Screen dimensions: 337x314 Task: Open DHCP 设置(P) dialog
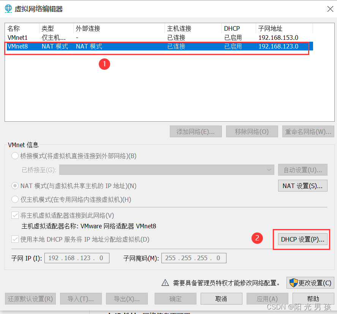302,239
